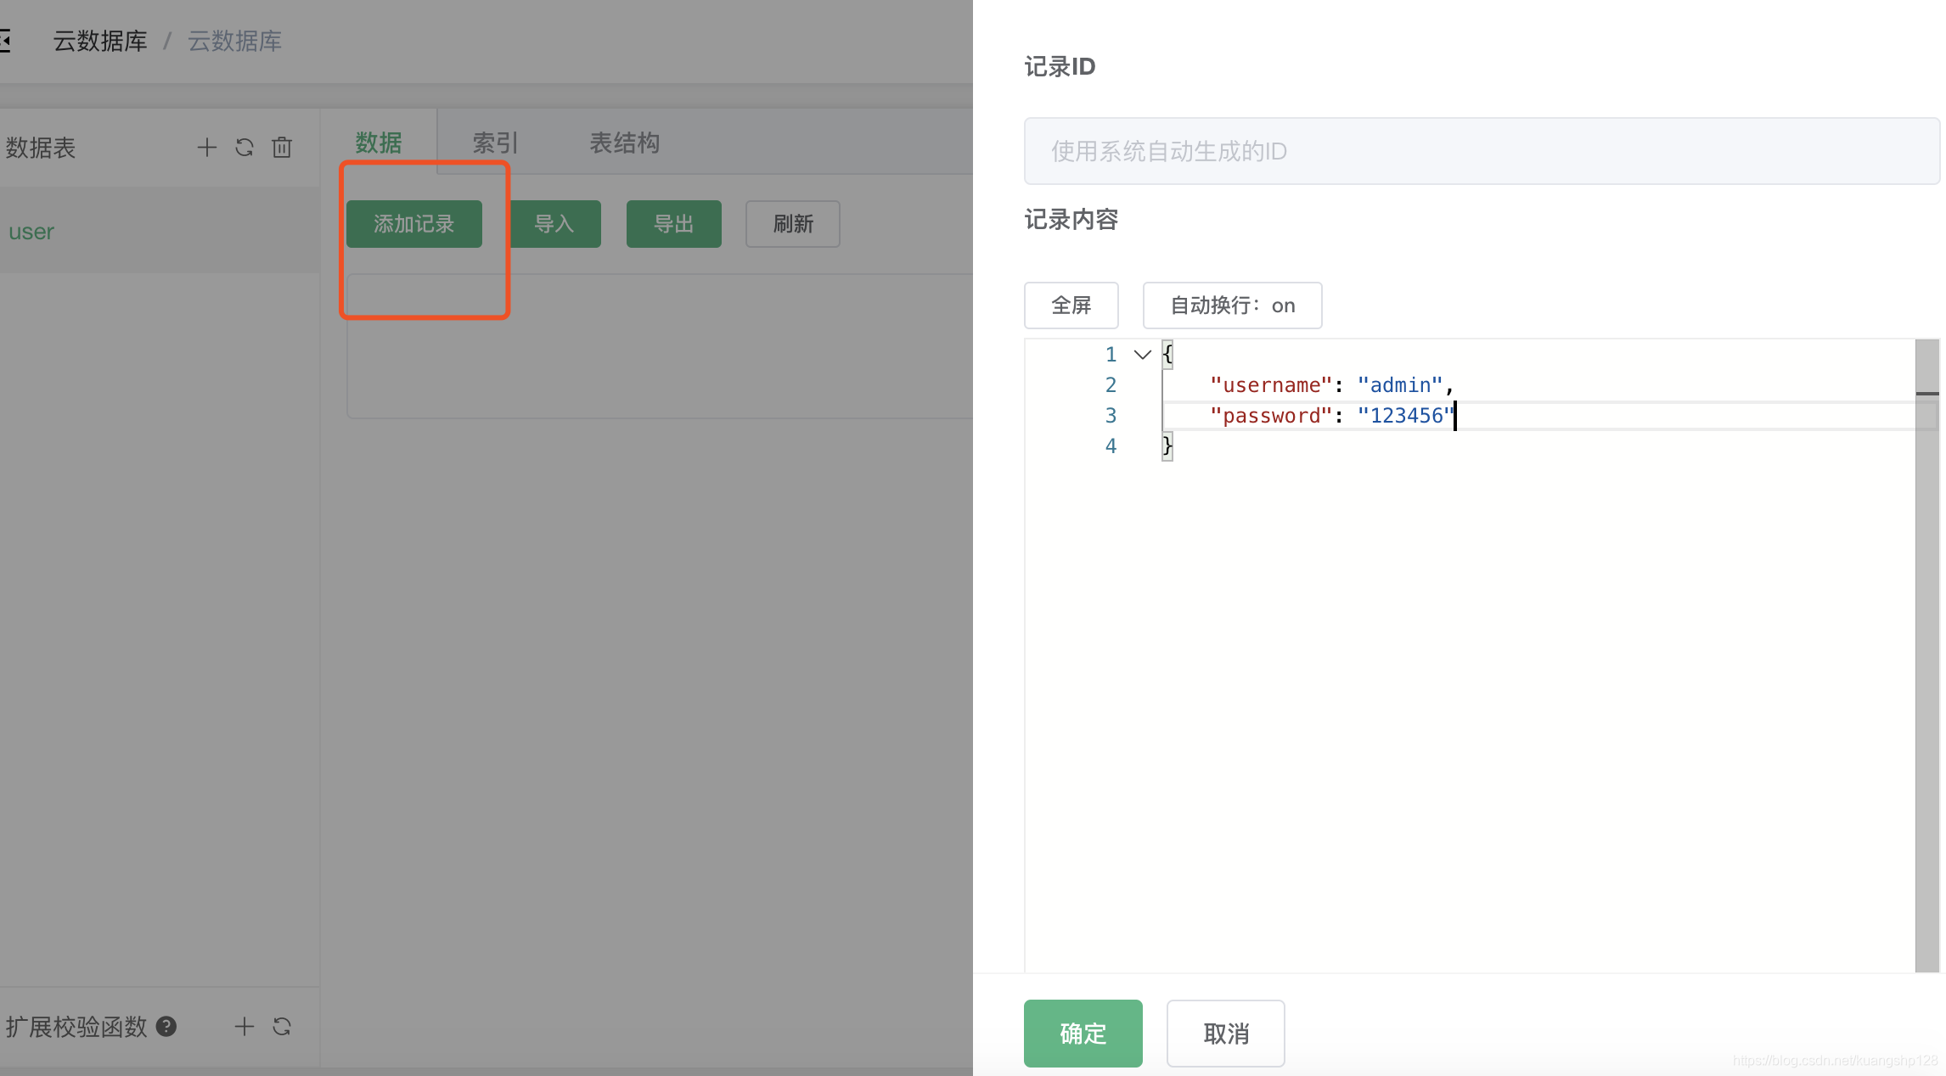The width and height of the screenshot is (1946, 1076).
Task: Open the 表结构 tab
Action: coord(625,143)
